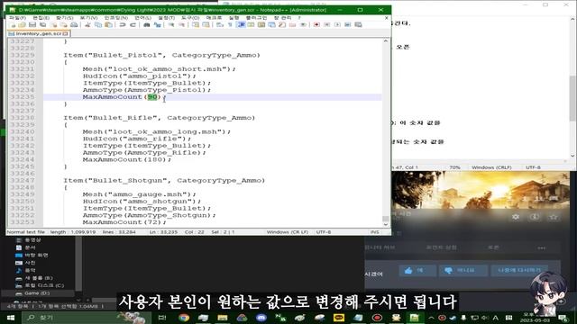Open the Encoding (인코딩) menu
The width and height of the screenshot is (577, 324).
pyautogui.click(x=116, y=18)
